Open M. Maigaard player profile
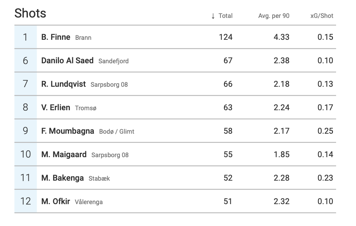356x226 pixels. (64, 154)
